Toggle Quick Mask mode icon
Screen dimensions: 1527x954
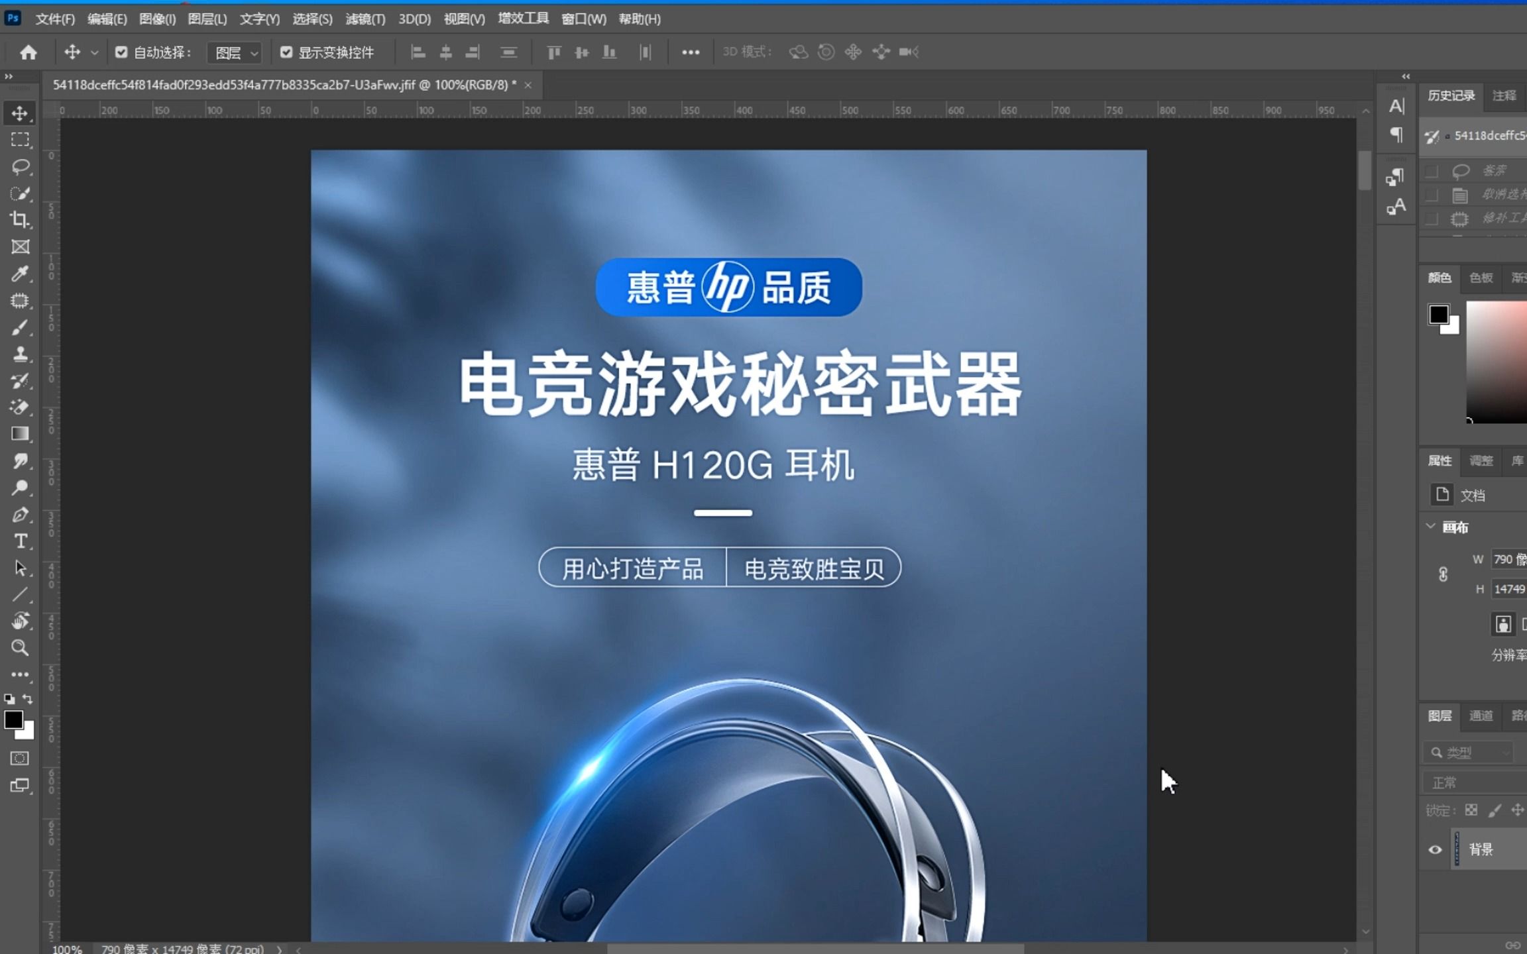[x=20, y=758]
